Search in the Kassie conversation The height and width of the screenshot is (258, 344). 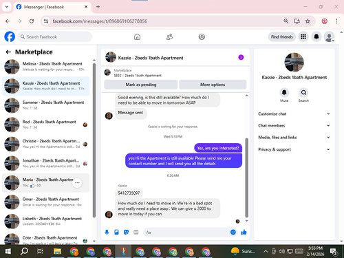tap(303, 93)
